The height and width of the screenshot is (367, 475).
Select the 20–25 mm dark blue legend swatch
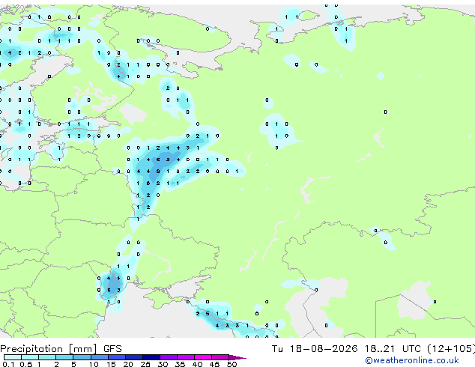pyautogui.click(x=134, y=357)
